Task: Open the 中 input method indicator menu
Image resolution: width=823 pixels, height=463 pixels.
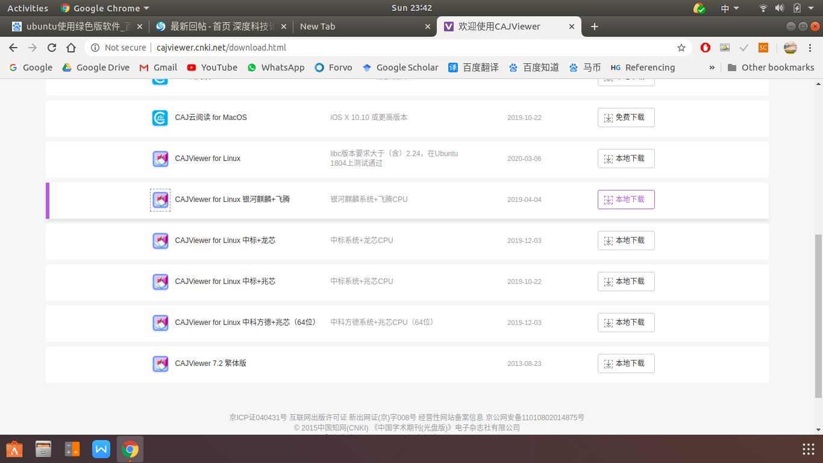Action: (x=730, y=8)
